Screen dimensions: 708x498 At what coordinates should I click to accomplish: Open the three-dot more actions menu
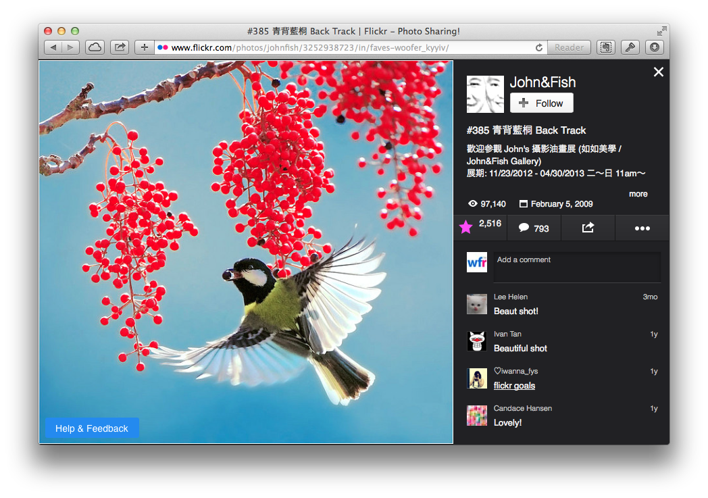coord(642,228)
